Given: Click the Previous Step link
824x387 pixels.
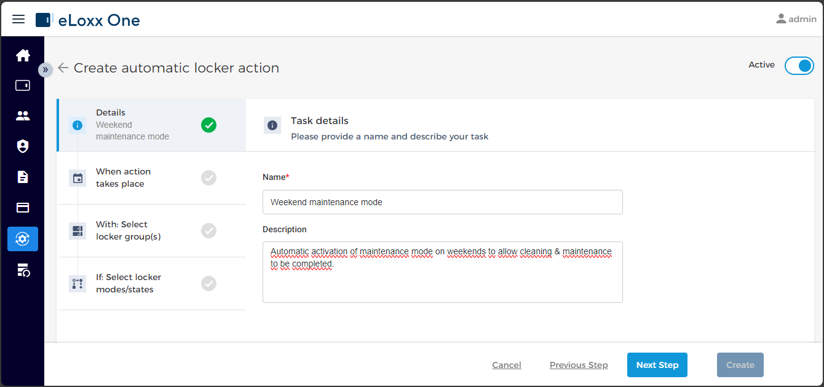Looking at the screenshot, I should pos(579,365).
